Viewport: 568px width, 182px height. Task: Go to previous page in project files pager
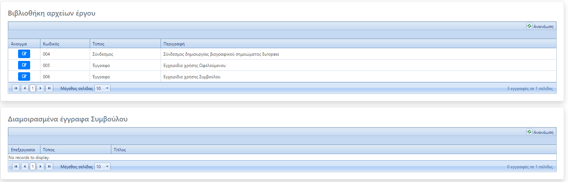24,88
